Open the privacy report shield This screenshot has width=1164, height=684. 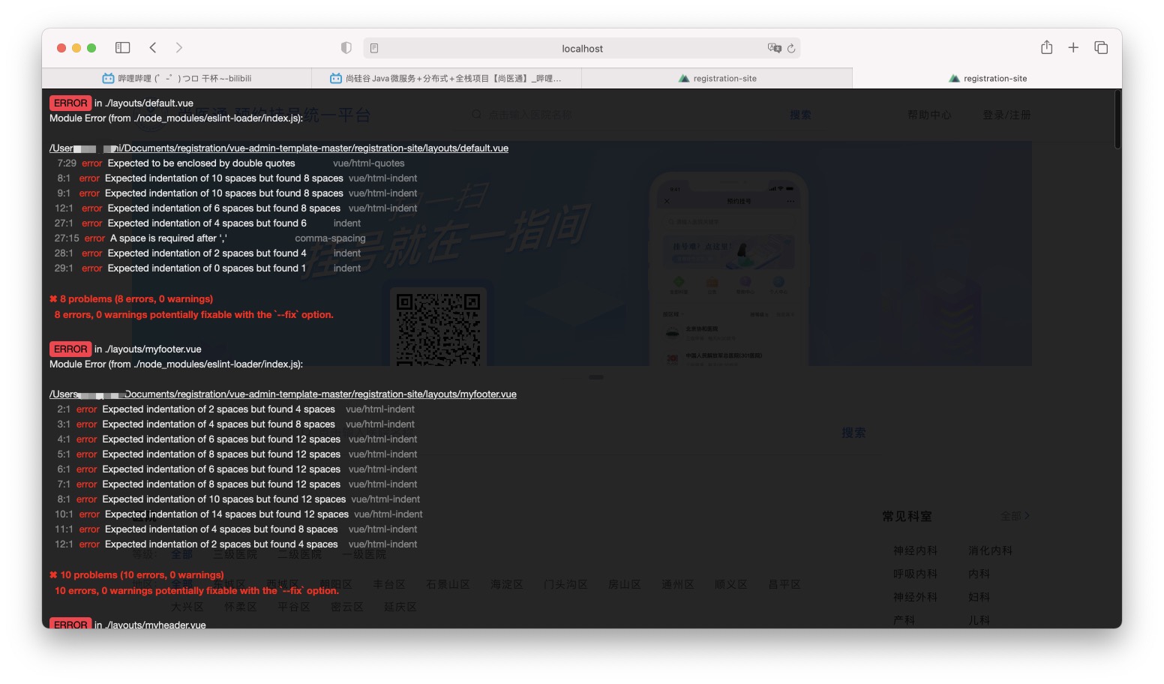pyautogui.click(x=346, y=48)
